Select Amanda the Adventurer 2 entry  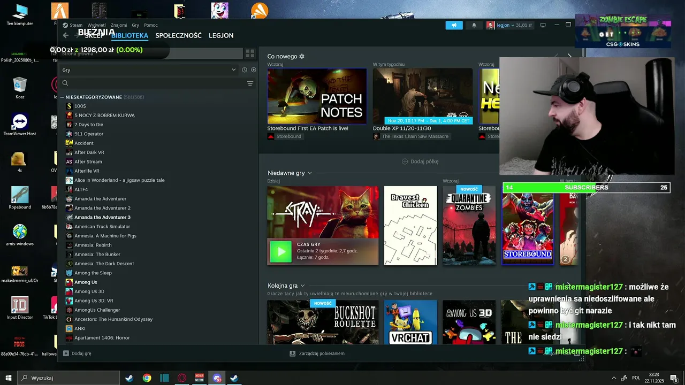coord(102,208)
